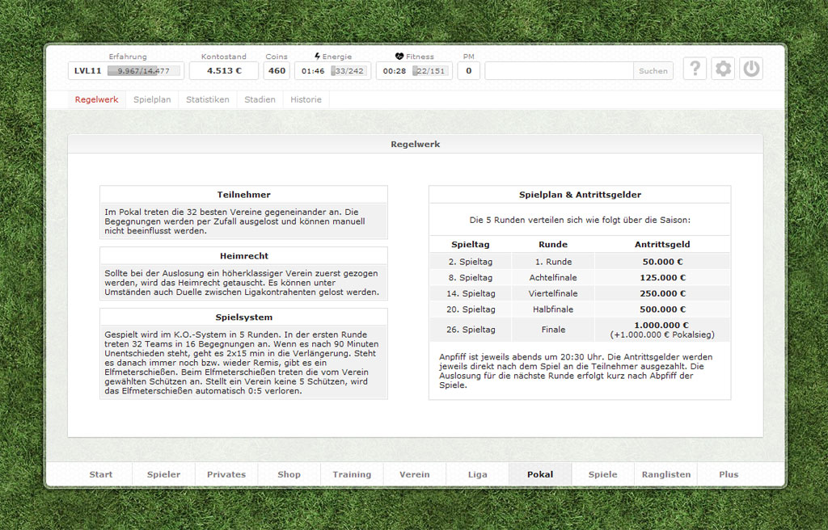The width and height of the screenshot is (828, 530).
Task: Click the 250.000 € Antrittsgeld value
Action: click(x=662, y=293)
